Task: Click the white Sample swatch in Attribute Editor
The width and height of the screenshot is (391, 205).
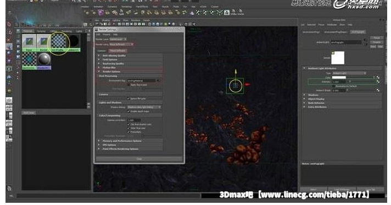Action: click(x=338, y=58)
